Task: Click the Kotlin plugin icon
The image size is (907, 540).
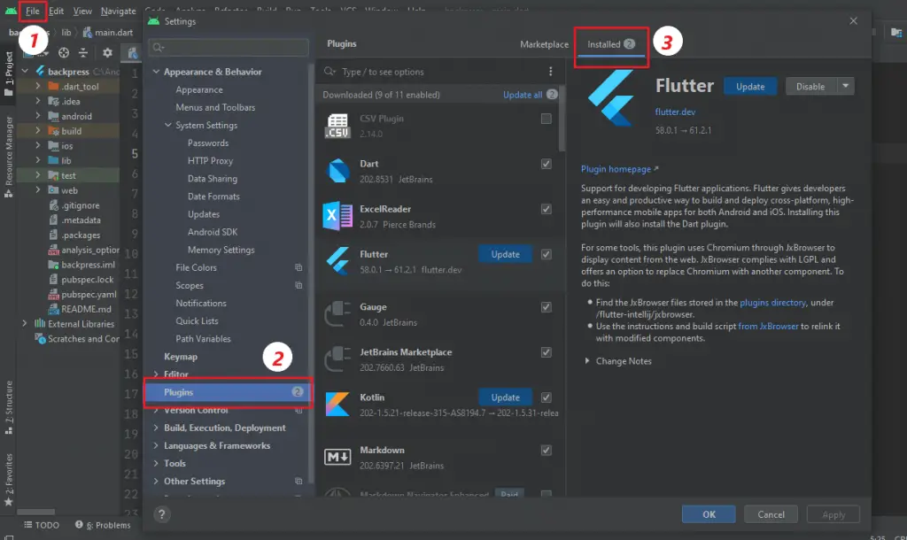Action: (337, 405)
